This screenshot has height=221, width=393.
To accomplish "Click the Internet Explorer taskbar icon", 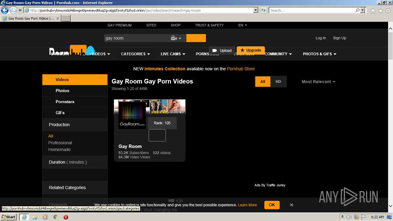I will 24,217.
